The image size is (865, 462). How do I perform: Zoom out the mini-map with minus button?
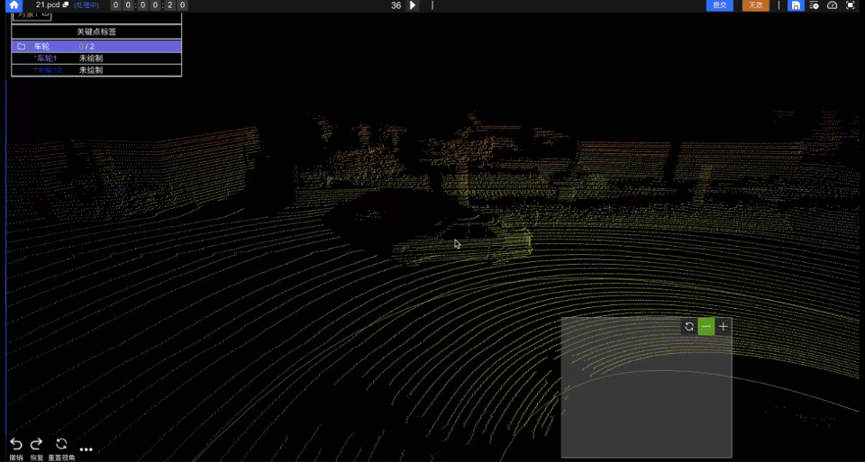pyautogui.click(x=706, y=327)
